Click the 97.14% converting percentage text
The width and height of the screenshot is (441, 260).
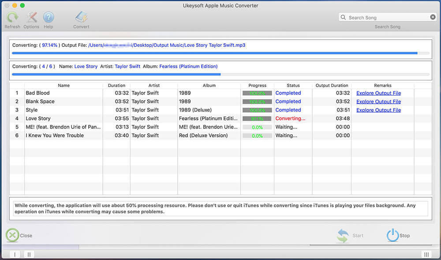(49, 45)
